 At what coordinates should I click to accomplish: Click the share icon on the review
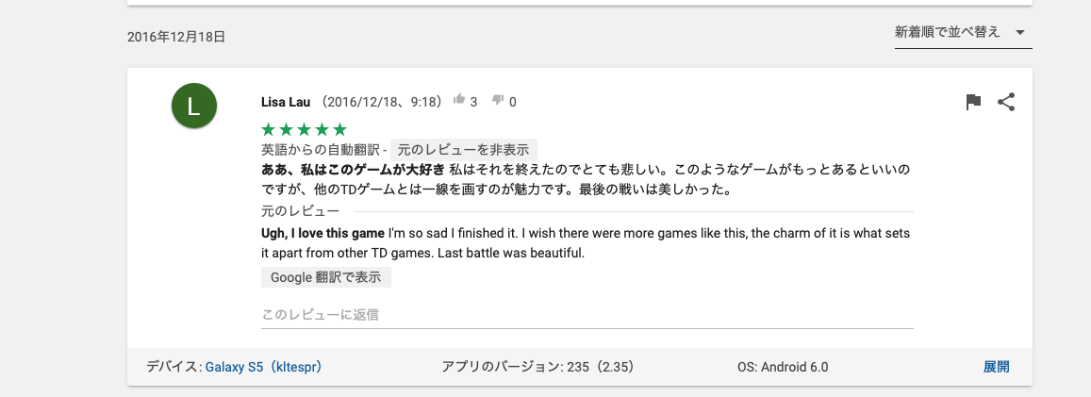click(x=1006, y=102)
